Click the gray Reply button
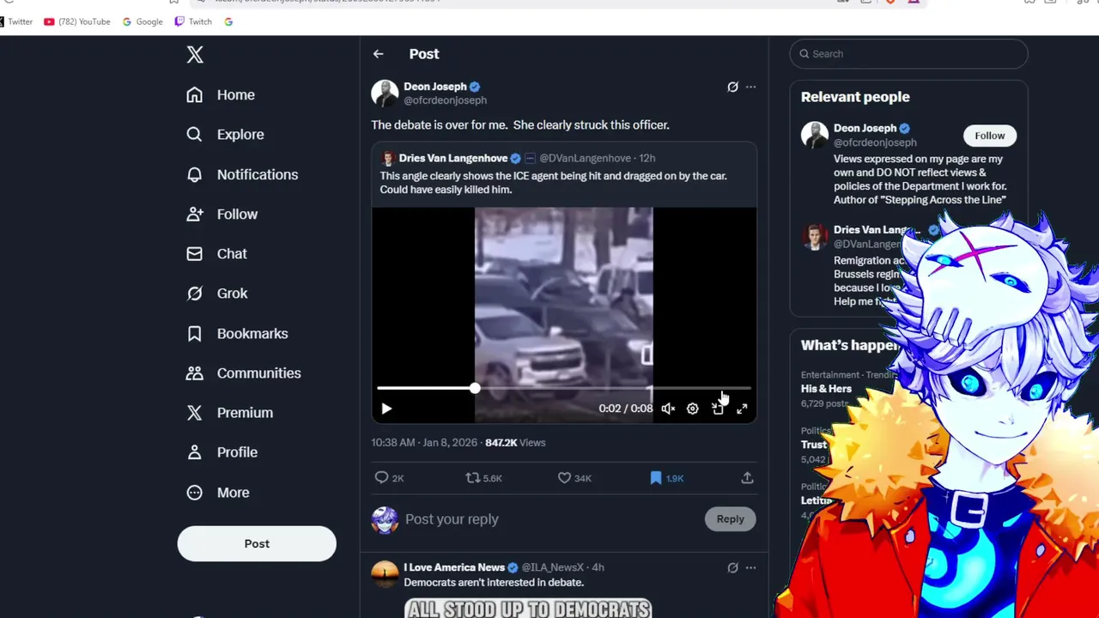 (731, 519)
